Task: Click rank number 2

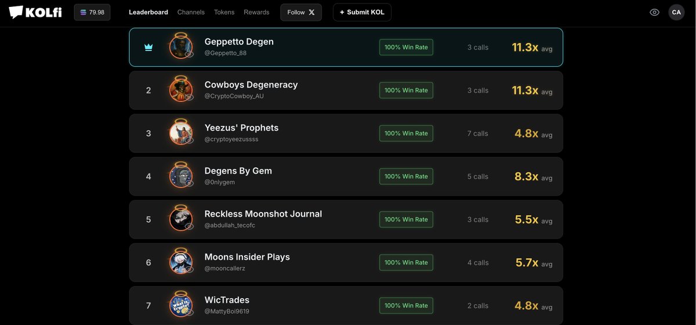Action: click(148, 91)
